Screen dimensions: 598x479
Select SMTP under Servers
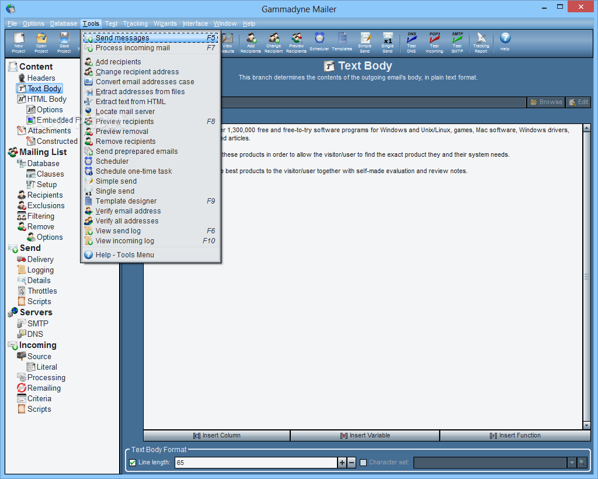(33, 323)
